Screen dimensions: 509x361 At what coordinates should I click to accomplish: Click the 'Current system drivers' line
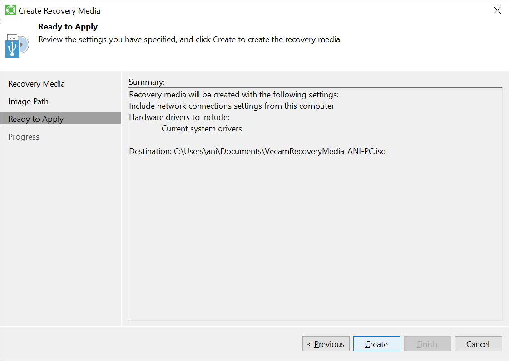point(202,129)
